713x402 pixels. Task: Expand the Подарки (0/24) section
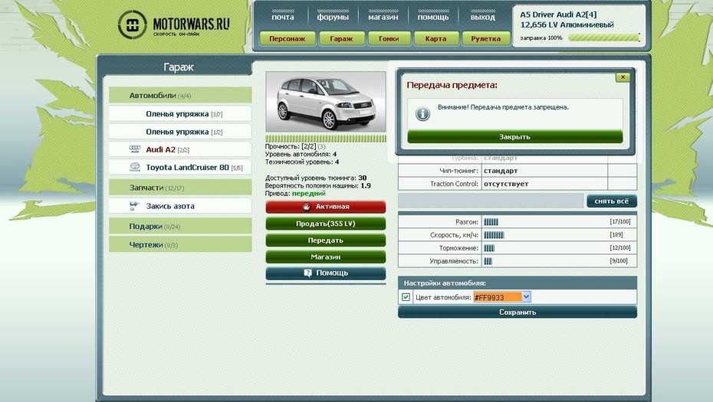coord(180,226)
